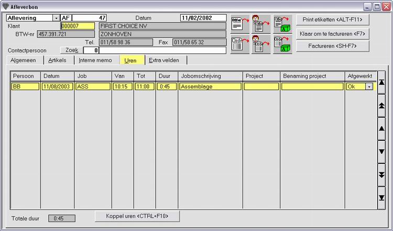Click the empty Benaming project cell
This screenshot has height=231, width=393.
[x=312, y=86]
